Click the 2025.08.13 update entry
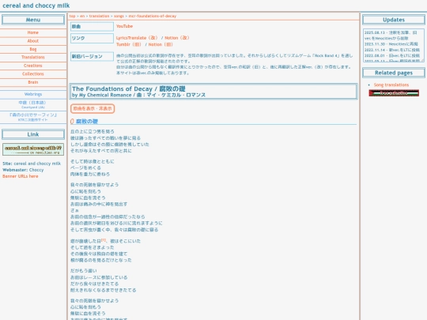 point(391,36)
